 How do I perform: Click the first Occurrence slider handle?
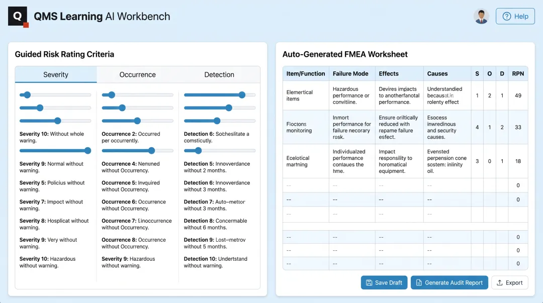coord(112,95)
